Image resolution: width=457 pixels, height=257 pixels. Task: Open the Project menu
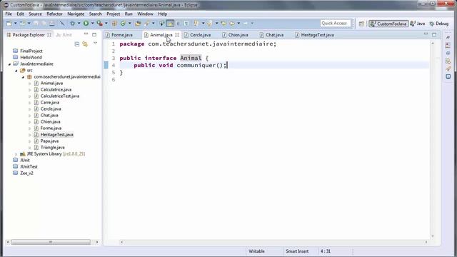113,14
